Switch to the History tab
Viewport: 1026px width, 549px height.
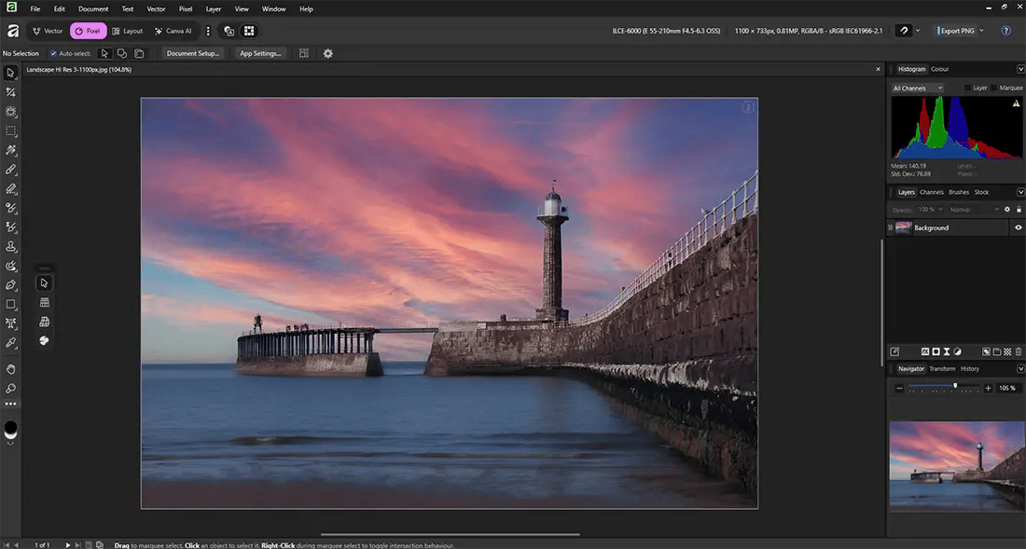(x=970, y=368)
